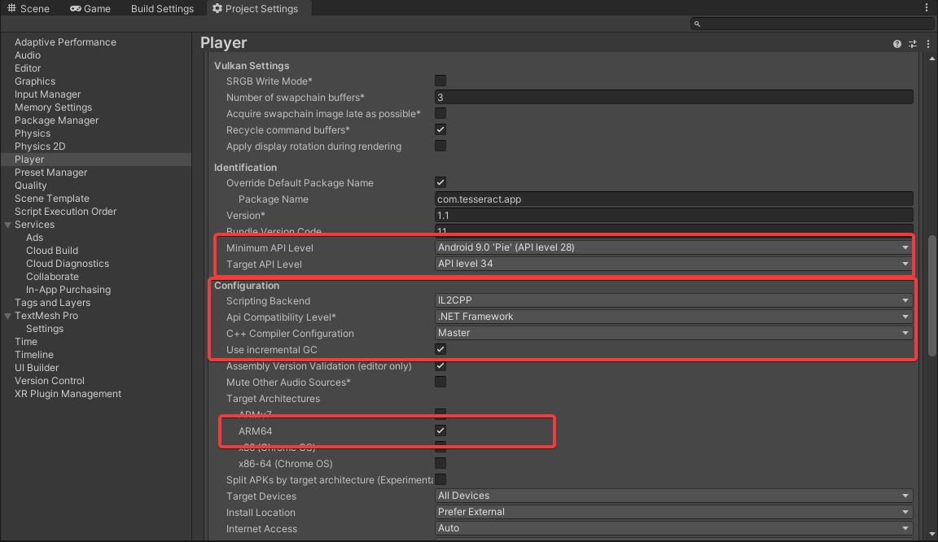Open the Minimum API Level dropdown
This screenshot has width=938, height=542.
pyautogui.click(x=673, y=247)
